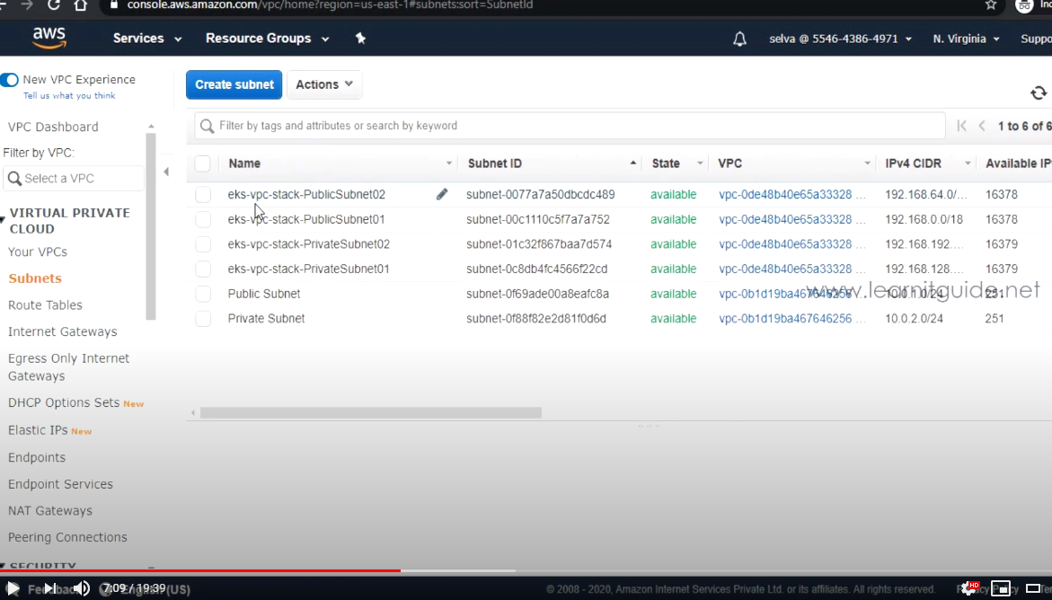The height and width of the screenshot is (600, 1052).
Task: Open Endpoints page
Action: (37, 457)
